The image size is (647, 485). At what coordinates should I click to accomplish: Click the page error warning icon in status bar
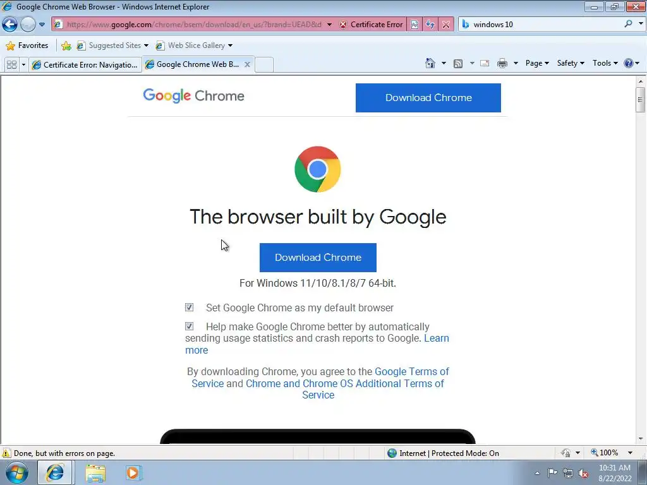point(6,453)
